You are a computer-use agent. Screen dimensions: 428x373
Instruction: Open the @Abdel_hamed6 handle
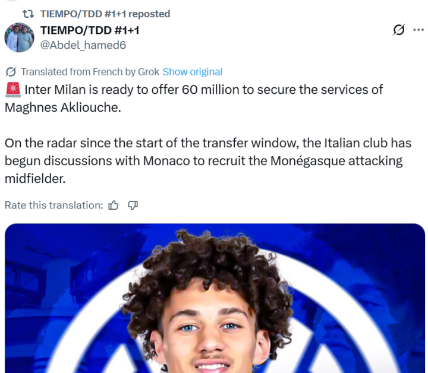(x=83, y=45)
